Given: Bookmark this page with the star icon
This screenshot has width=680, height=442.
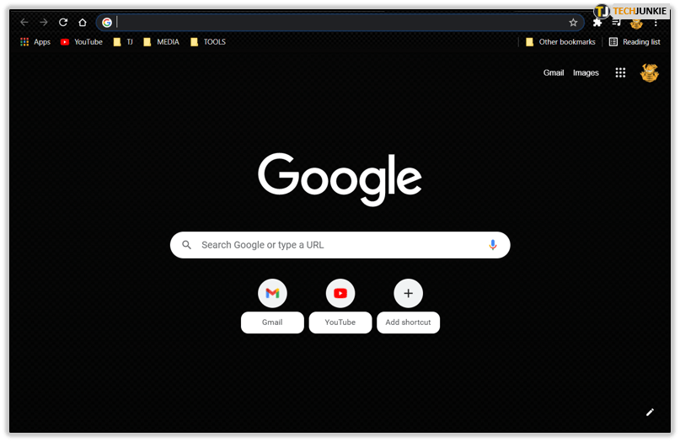Looking at the screenshot, I should (x=573, y=23).
